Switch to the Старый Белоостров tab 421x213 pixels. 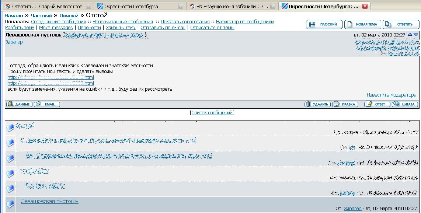(47, 6)
